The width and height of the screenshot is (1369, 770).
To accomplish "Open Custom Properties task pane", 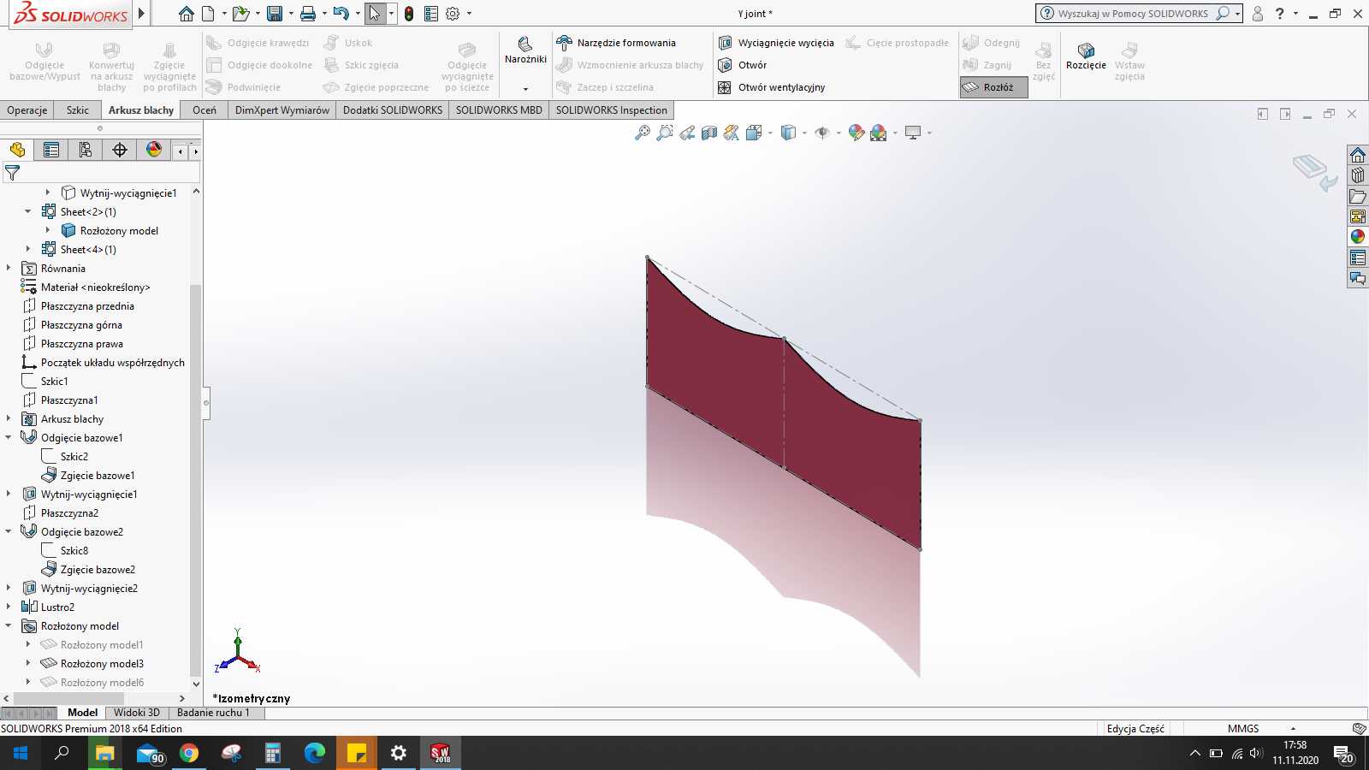I will click(x=1358, y=258).
